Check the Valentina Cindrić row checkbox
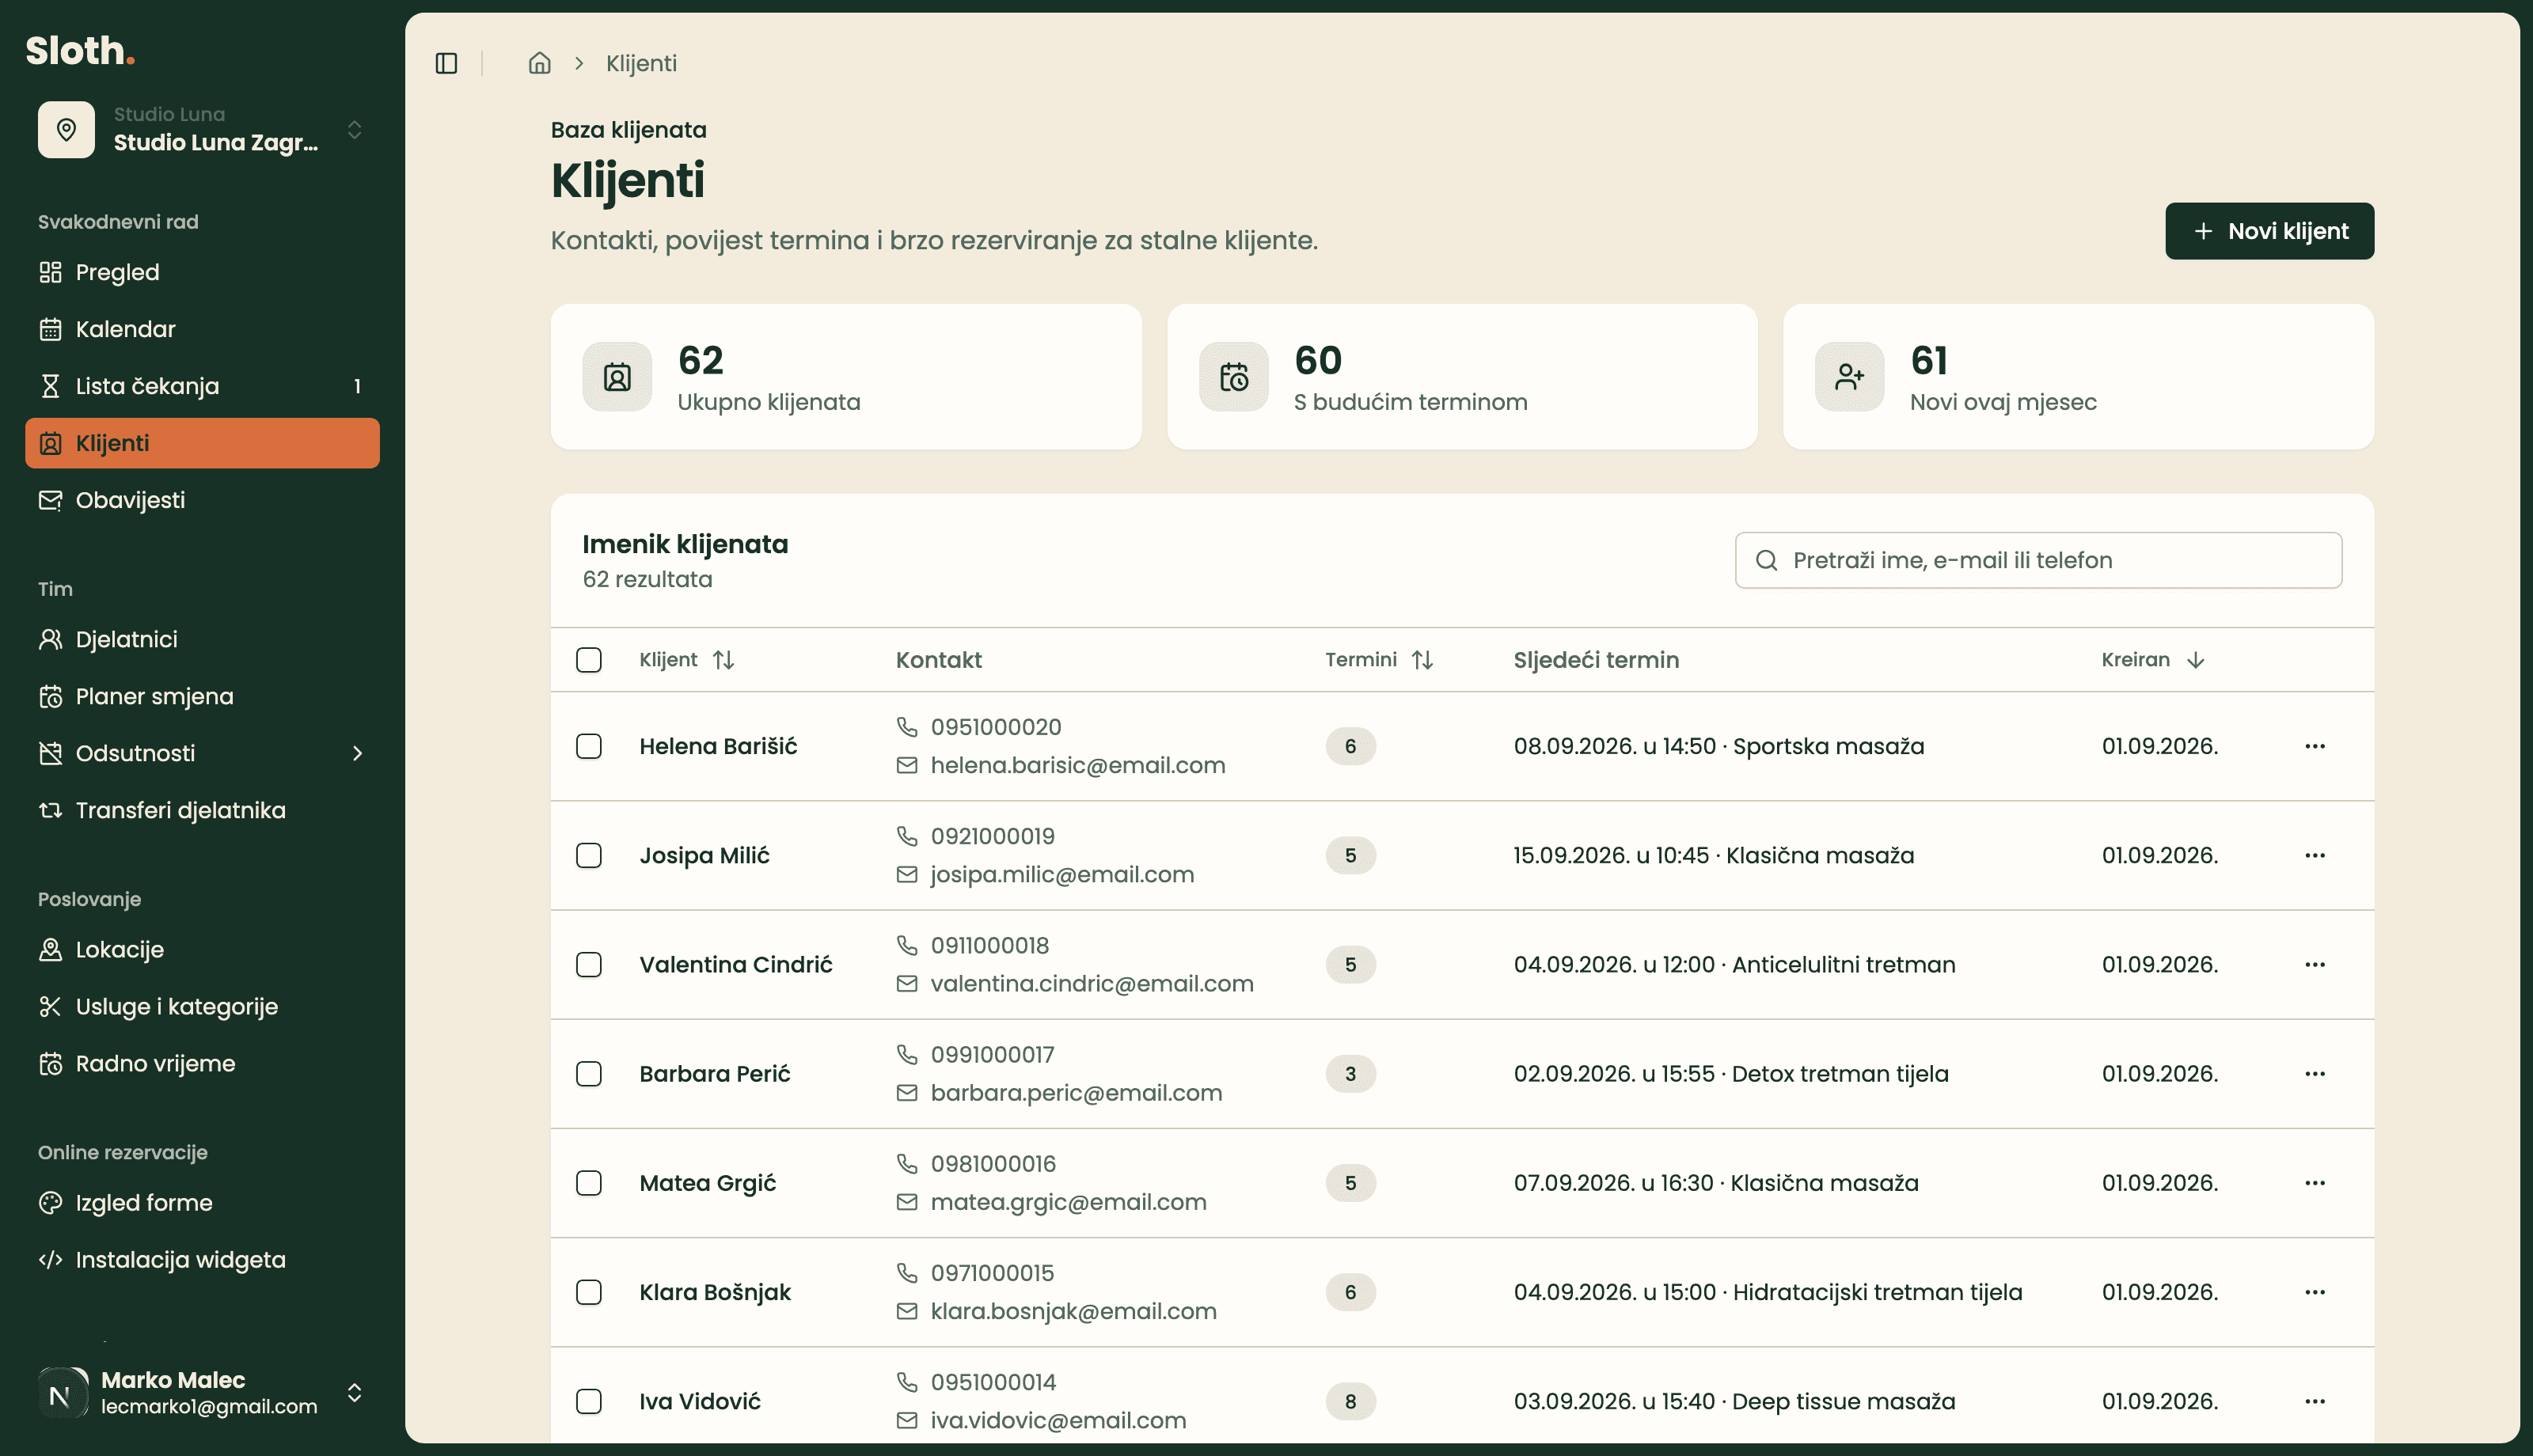The image size is (2533, 1456). (x=589, y=964)
